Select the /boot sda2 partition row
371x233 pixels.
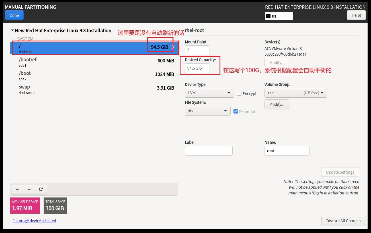94,75
